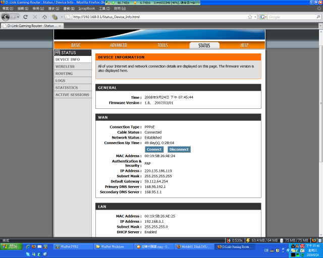The image size is (323, 258).
Task: Switch to the ADVANCED router tab
Action: [x=119, y=45]
